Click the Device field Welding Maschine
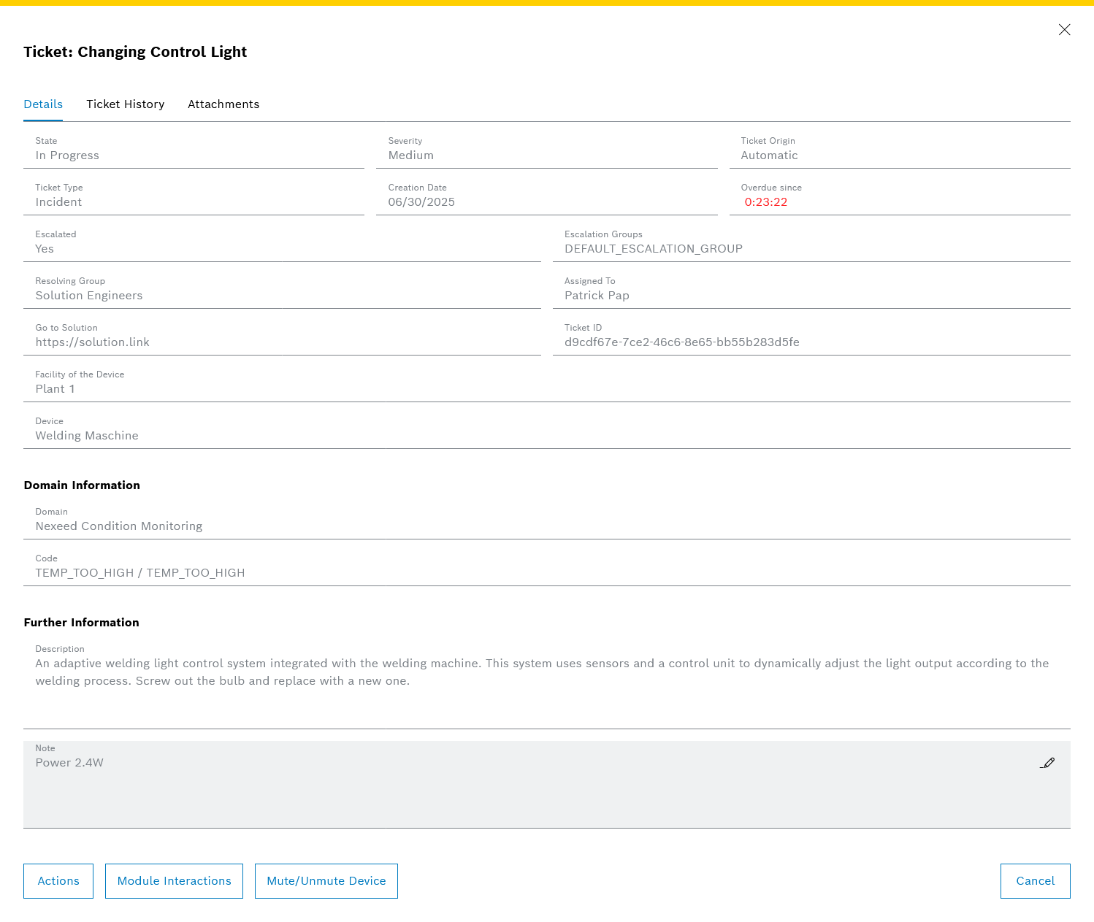This screenshot has width=1094, height=922. [87, 436]
